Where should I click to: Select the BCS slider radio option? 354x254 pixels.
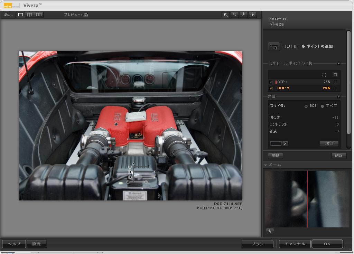click(306, 106)
